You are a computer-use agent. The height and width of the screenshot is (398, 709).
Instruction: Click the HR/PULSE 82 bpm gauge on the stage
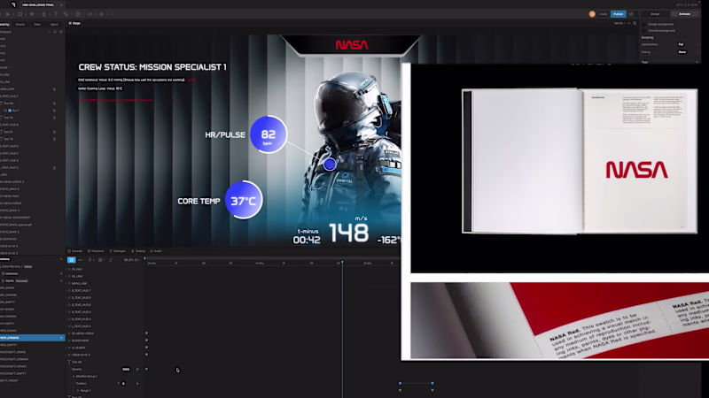coord(269,134)
